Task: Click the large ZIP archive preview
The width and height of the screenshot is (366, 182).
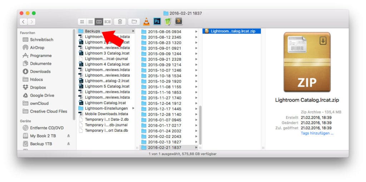Action: pos(307,62)
